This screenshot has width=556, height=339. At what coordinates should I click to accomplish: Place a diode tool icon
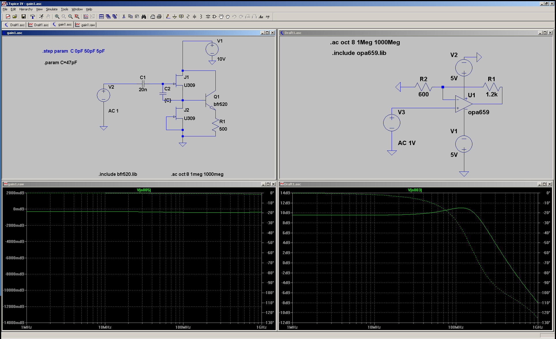pyautogui.click(x=208, y=17)
